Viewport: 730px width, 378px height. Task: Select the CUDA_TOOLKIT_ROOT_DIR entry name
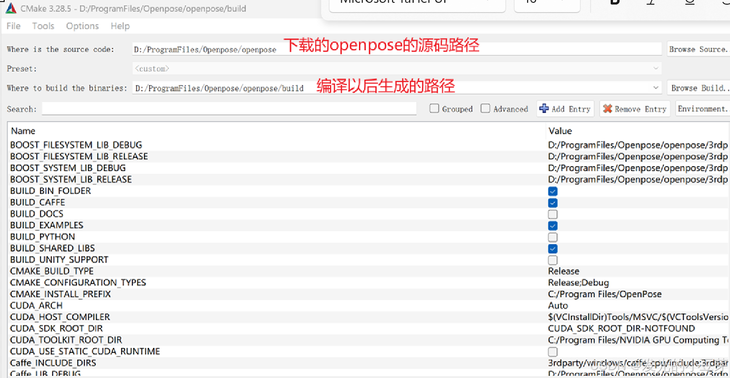pos(66,340)
